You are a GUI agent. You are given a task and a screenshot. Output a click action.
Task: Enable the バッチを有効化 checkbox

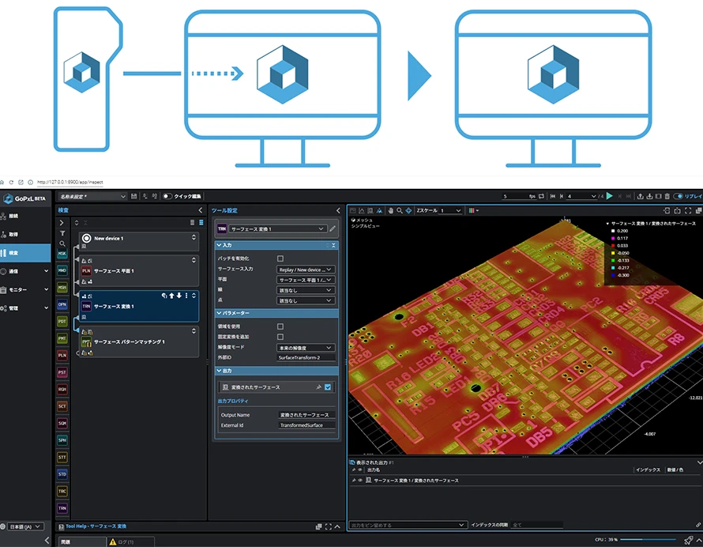coord(280,258)
